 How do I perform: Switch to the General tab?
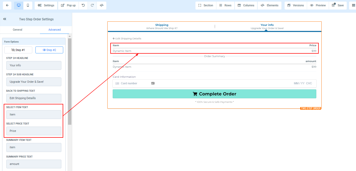pos(17,30)
